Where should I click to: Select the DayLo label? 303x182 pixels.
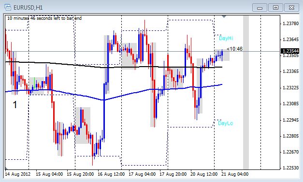(225, 123)
